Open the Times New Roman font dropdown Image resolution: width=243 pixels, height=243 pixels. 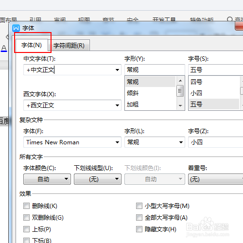[x=72, y=142]
